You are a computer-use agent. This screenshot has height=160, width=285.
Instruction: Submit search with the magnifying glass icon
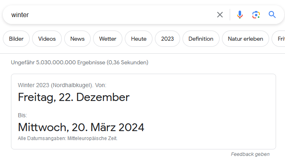[272, 15]
